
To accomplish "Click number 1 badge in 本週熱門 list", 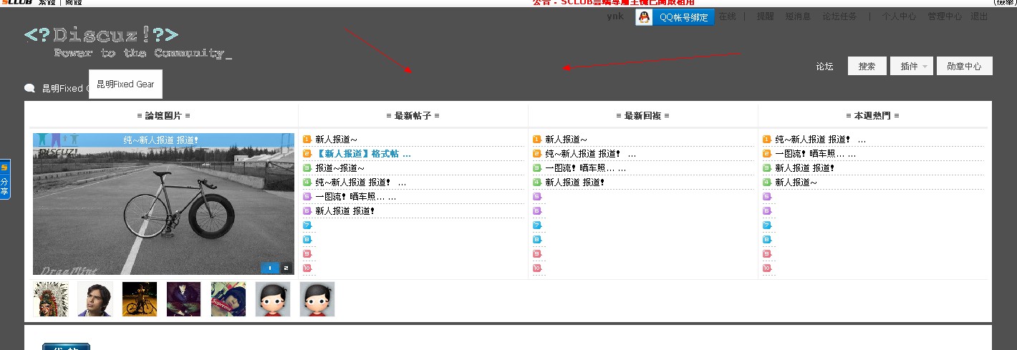I will click(766, 140).
